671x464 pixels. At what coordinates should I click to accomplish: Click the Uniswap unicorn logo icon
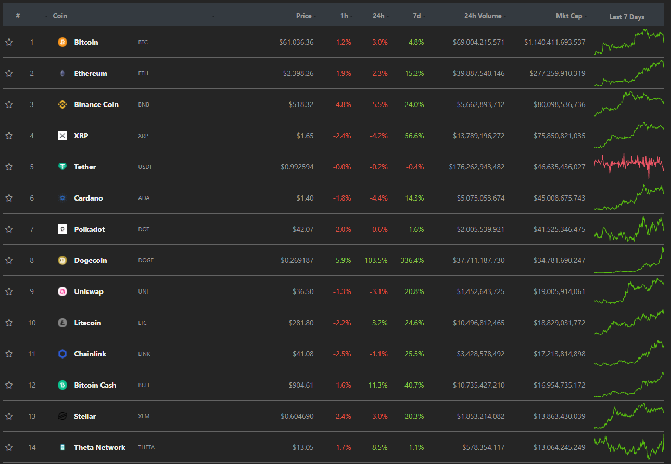[x=62, y=291]
